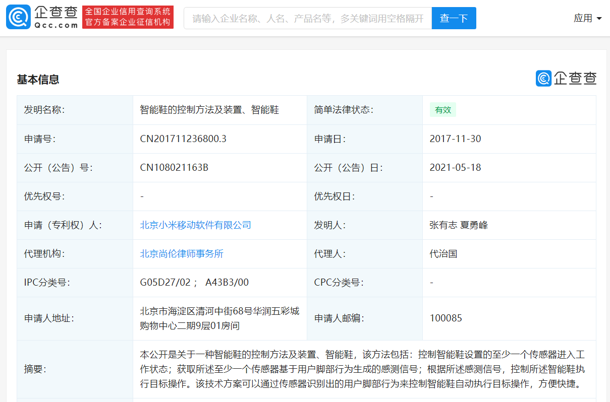Click the abstract text paragraph
610x402 pixels.
click(362, 369)
